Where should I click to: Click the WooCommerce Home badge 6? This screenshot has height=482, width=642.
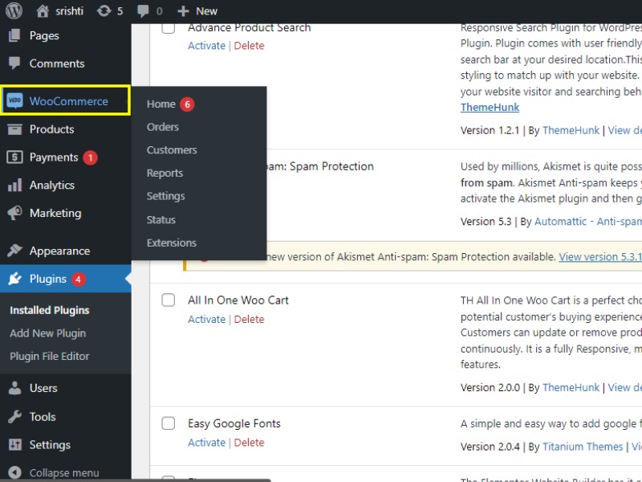coord(187,104)
